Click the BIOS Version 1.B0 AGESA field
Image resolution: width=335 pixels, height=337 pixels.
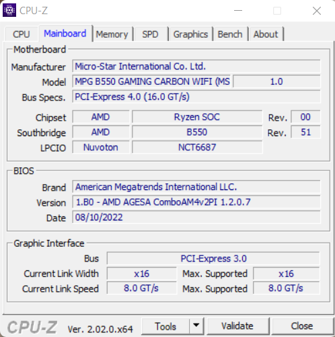196,202
